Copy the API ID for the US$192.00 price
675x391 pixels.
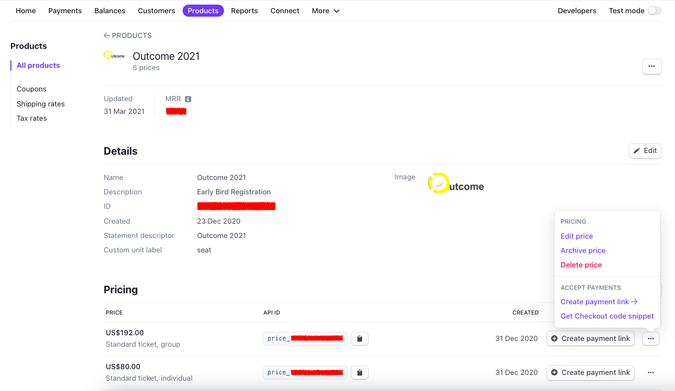[x=359, y=339]
